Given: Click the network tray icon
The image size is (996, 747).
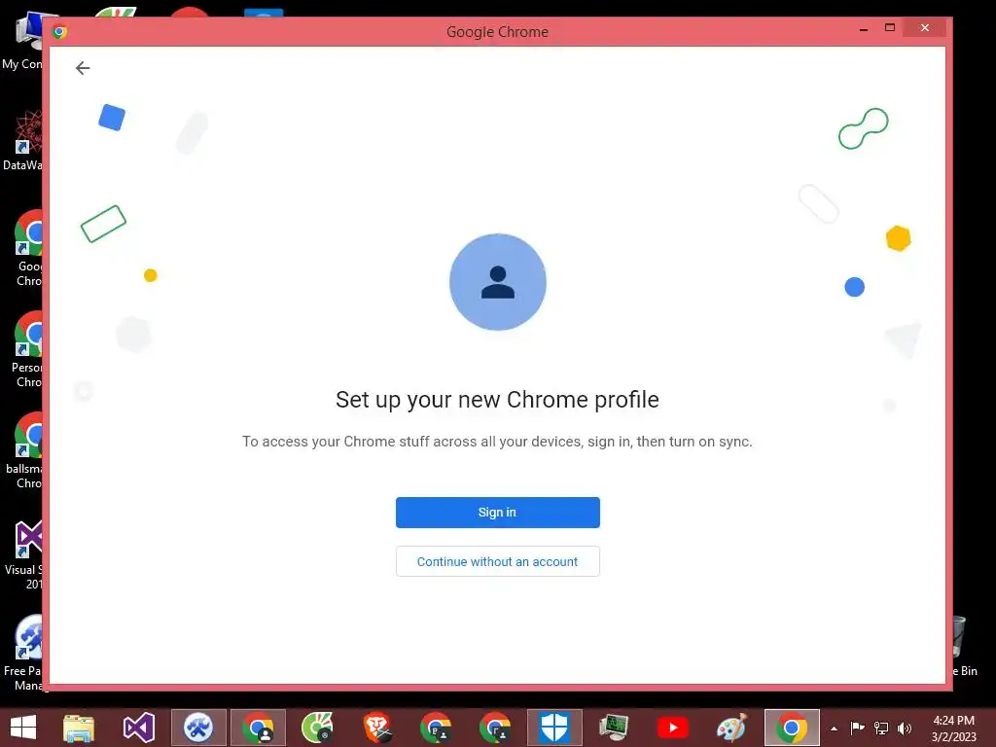Looking at the screenshot, I should pyautogui.click(x=881, y=728).
